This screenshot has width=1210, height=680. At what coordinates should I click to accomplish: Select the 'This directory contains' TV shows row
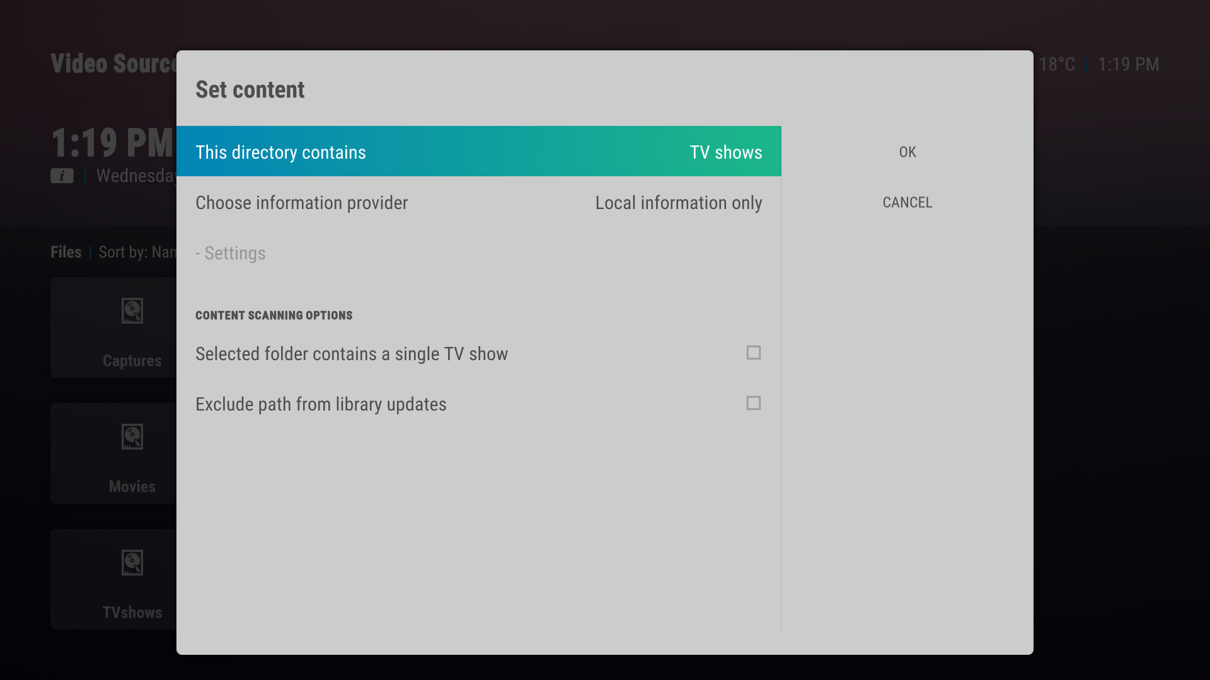point(479,151)
